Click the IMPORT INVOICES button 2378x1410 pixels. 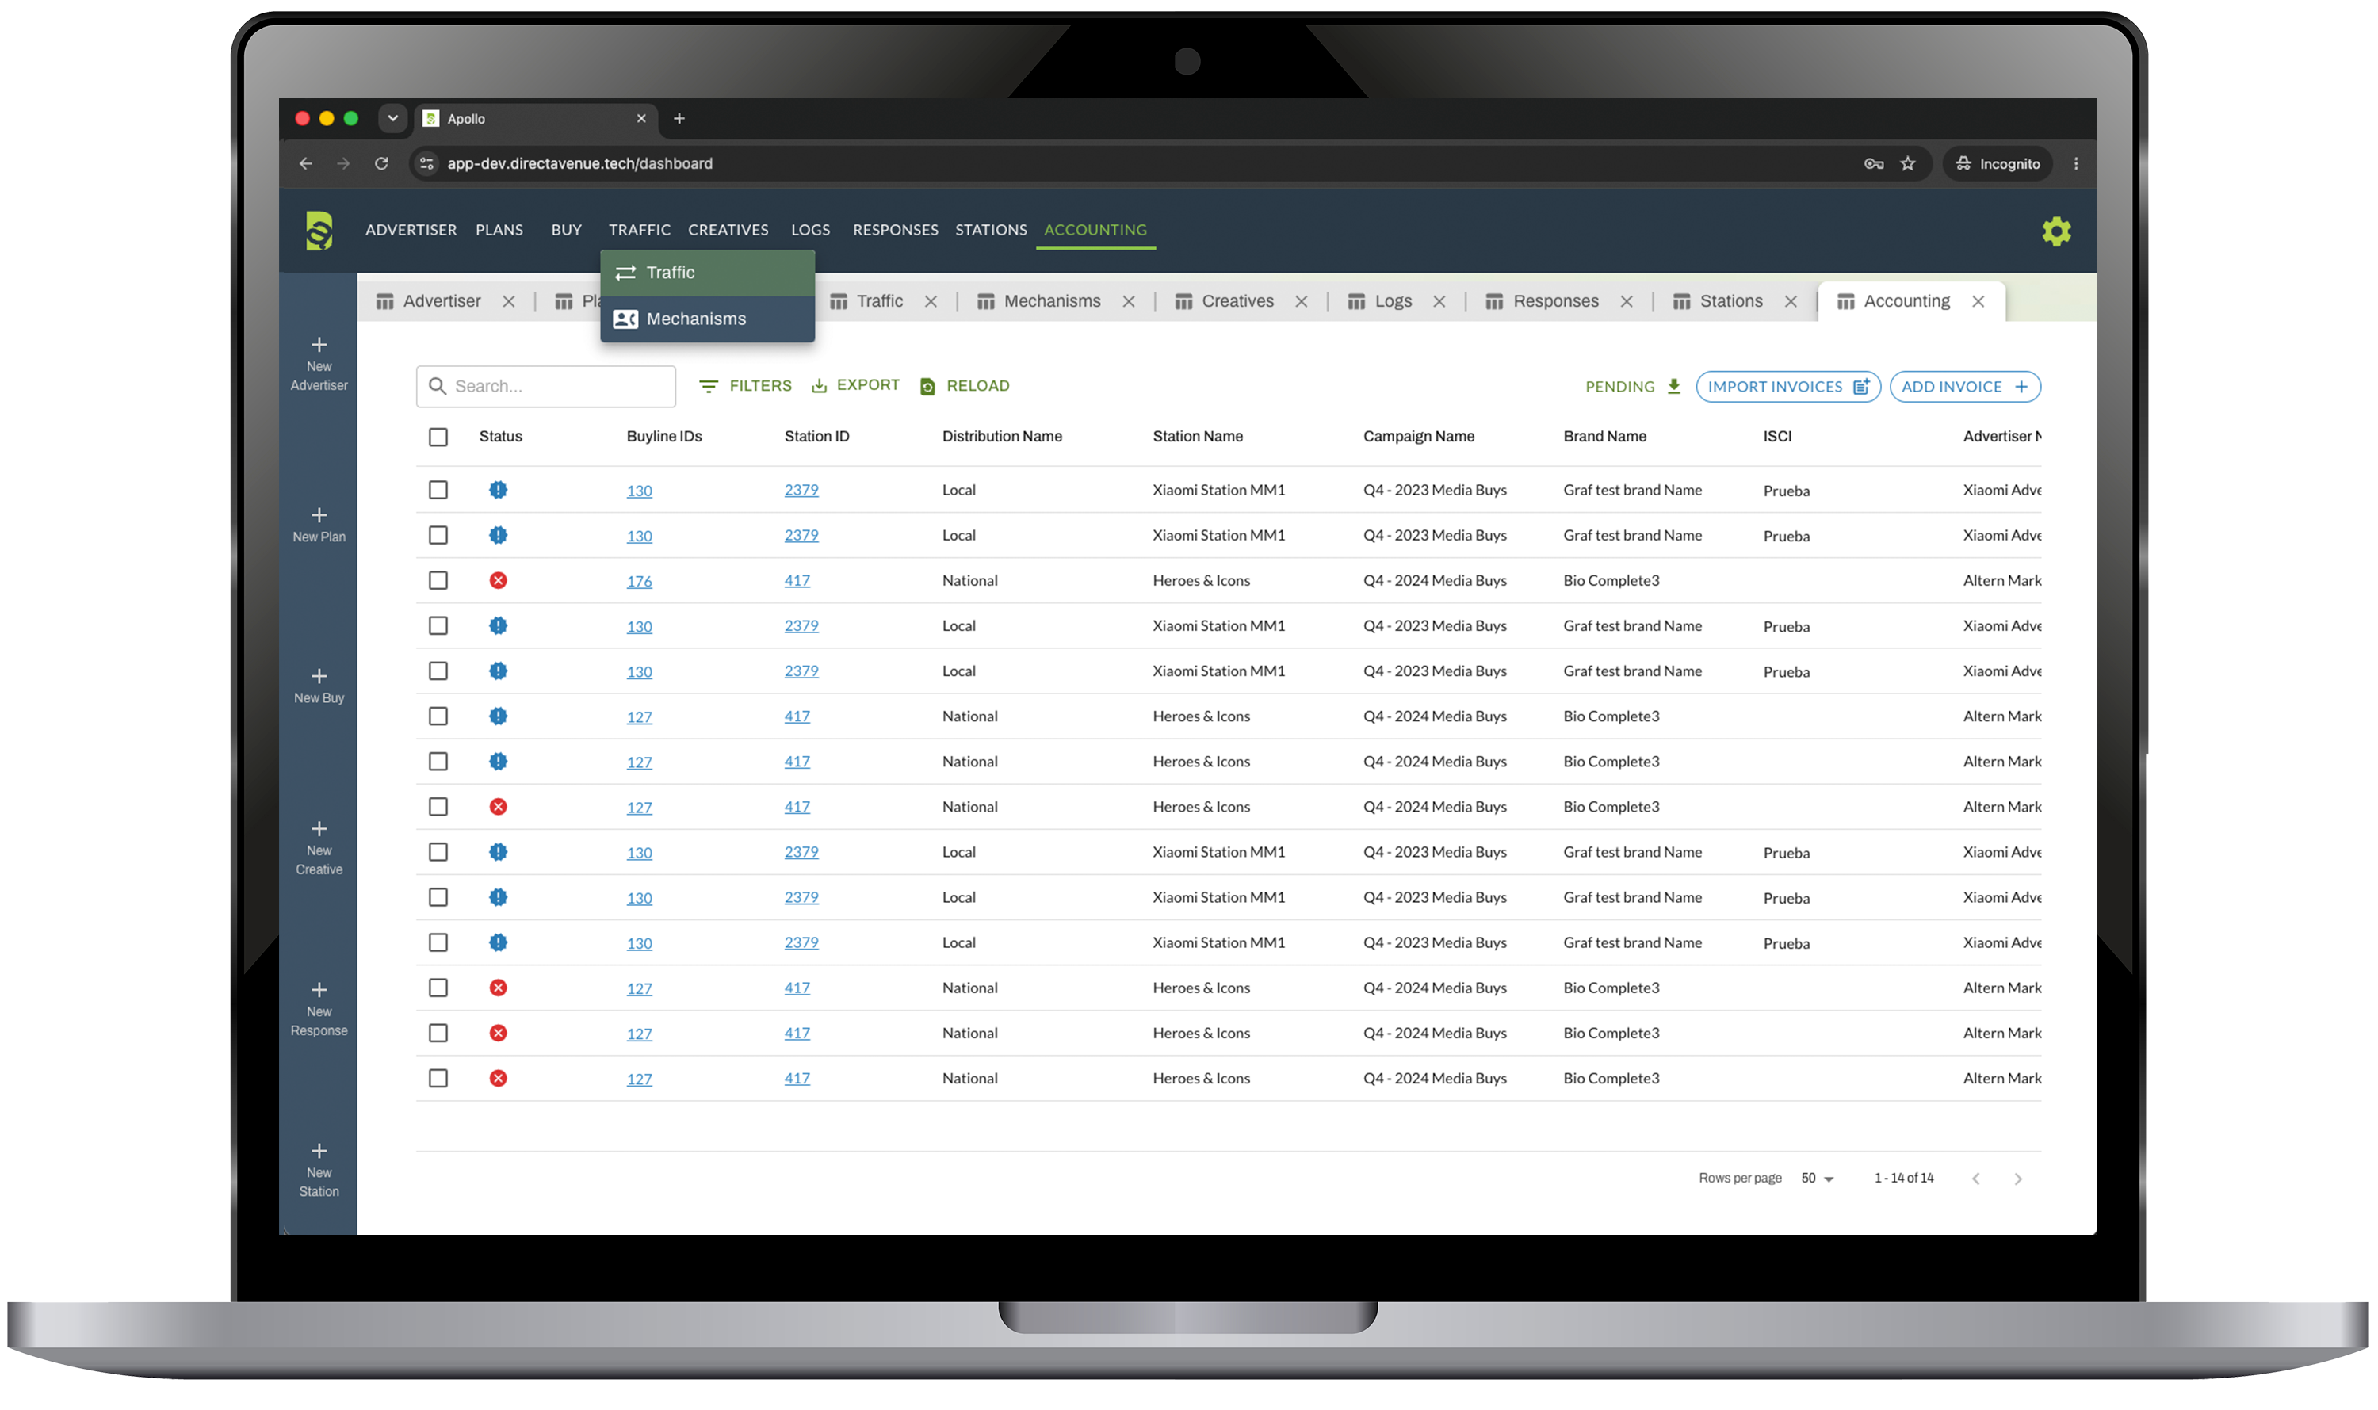point(1787,387)
